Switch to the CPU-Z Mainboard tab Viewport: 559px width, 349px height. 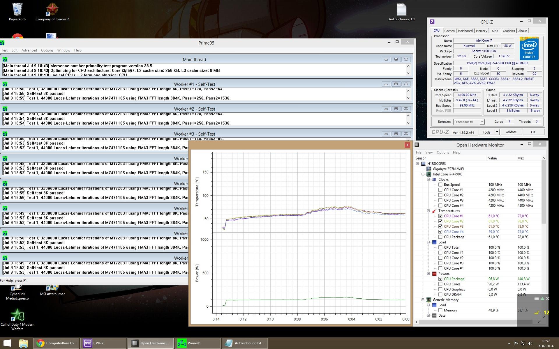tap(465, 31)
